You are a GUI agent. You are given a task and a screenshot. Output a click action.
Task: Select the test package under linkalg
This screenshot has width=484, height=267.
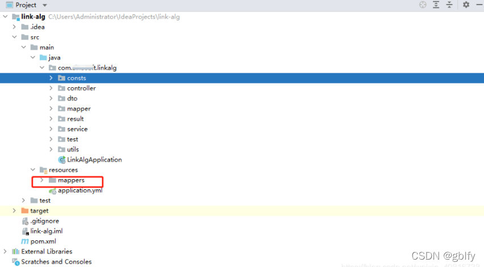pyautogui.click(x=73, y=139)
